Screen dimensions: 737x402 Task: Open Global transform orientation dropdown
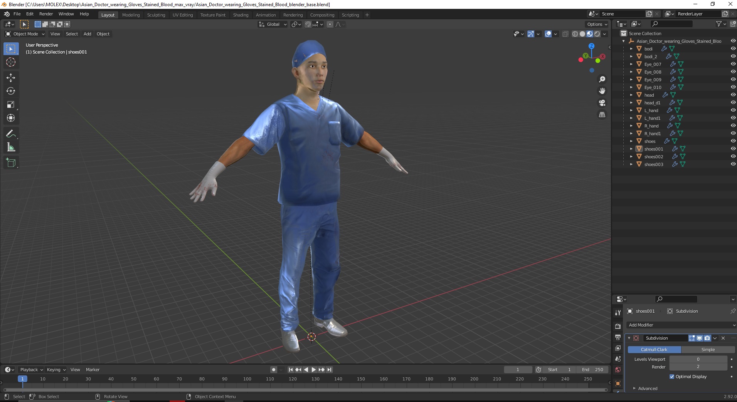(x=273, y=24)
